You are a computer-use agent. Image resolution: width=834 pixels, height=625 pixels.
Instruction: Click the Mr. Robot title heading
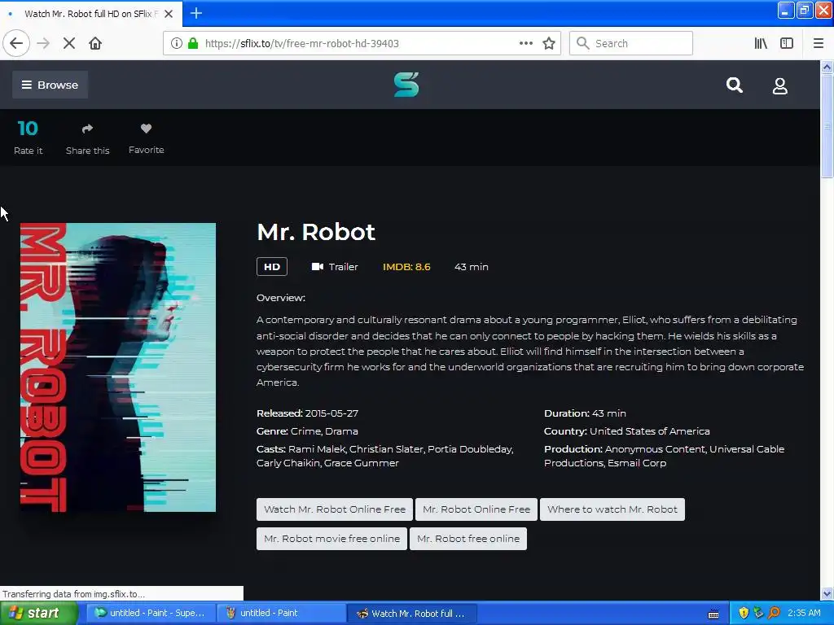(x=316, y=232)
